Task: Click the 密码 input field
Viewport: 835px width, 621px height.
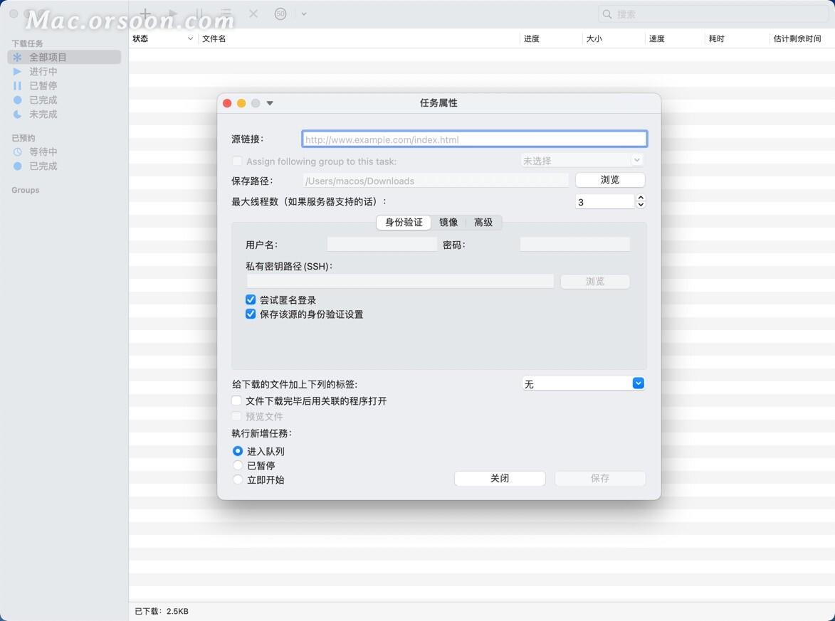Action: click(x=574, y=244)
